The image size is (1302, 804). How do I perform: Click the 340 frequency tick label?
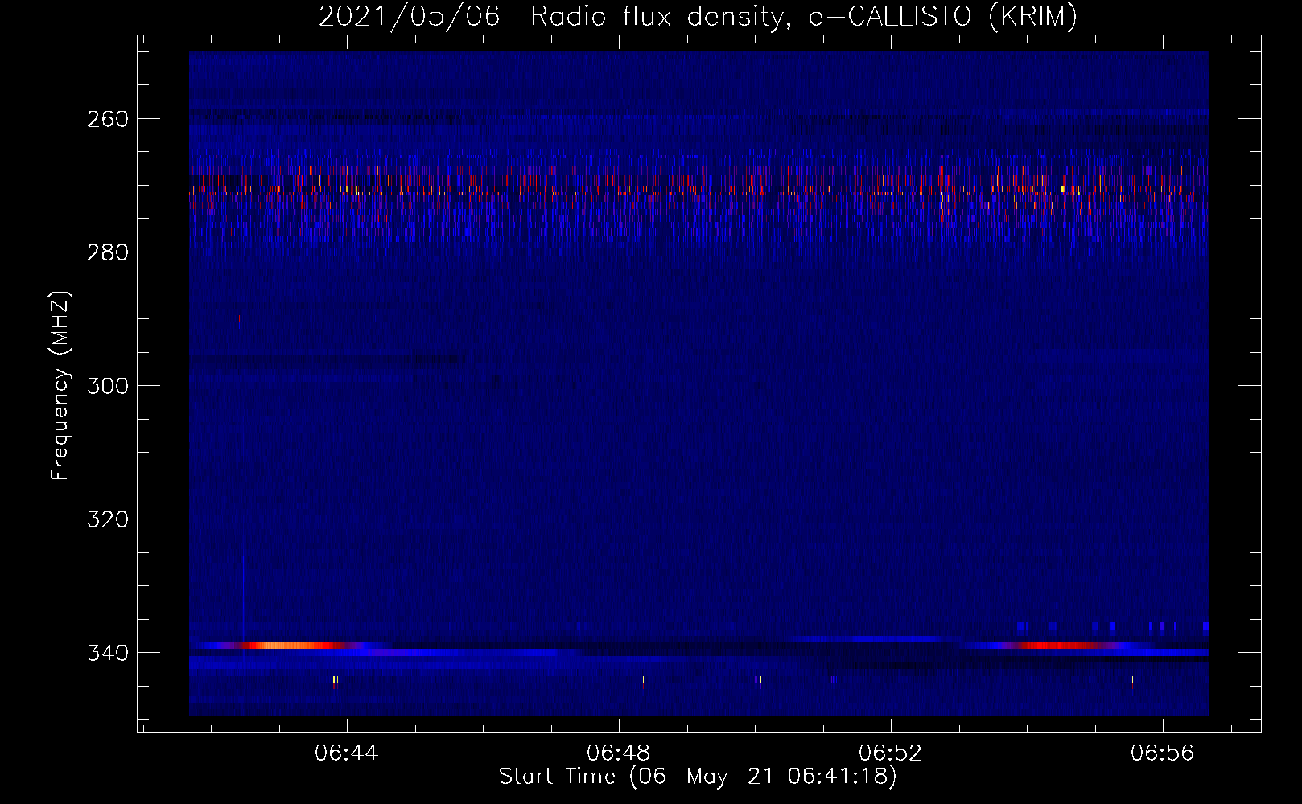pyautogui.click(x=108, y=653)
